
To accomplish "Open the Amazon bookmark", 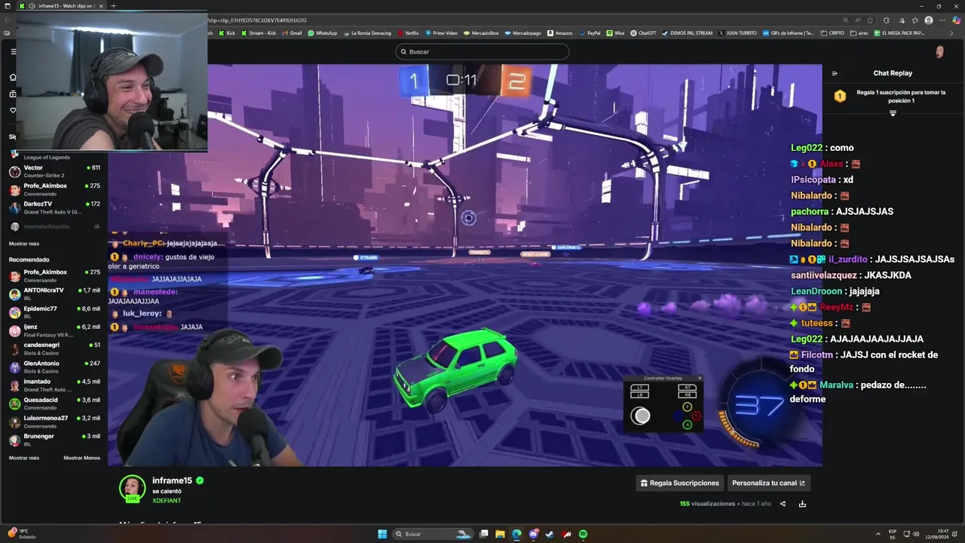I will pyautogui.click(x=560, y=33).
